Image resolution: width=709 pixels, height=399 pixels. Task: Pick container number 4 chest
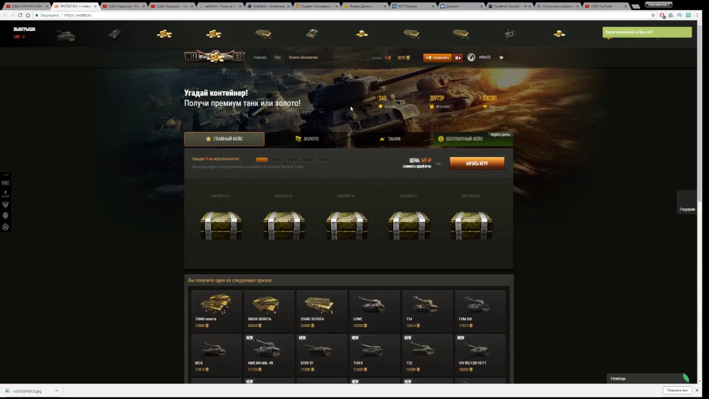pyautogui.click(x=409, y=225)
